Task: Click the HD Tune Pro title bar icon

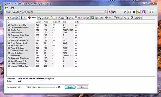Action: (5, 4)
